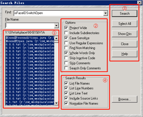Click the Show Dirs button

pyautogui.click(x=125, y=34)
